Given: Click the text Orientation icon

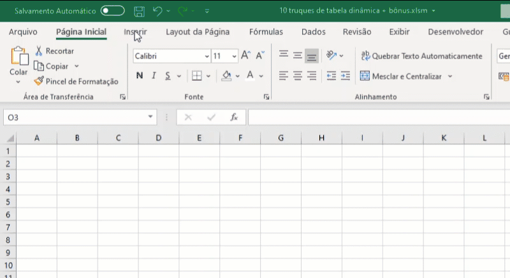Looking at the screenshot, I should coord(331,55).
